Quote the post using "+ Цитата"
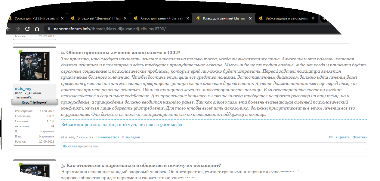The height and width of the screenshot is (181, 380). (342, 137)
